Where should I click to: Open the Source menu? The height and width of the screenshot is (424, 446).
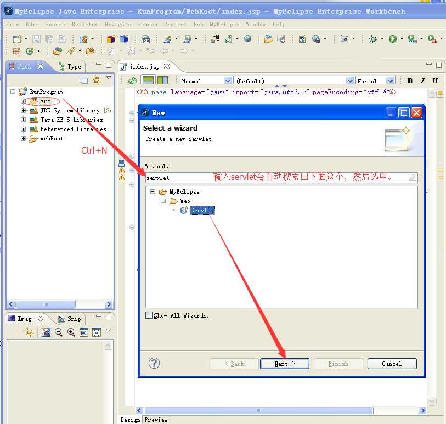[x=55, y=25]
